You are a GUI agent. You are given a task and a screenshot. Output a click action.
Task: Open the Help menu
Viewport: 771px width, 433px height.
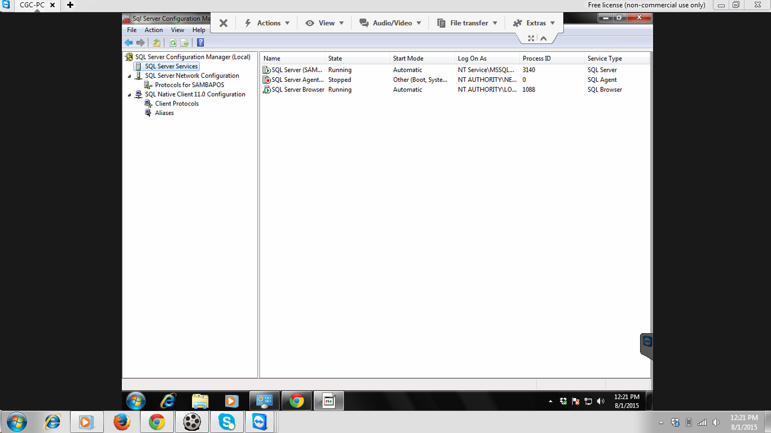click(x=199, y=30)
